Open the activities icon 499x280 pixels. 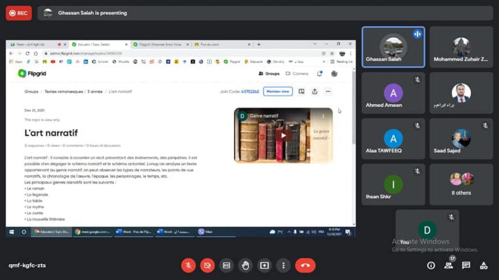(x=483, y=265)
